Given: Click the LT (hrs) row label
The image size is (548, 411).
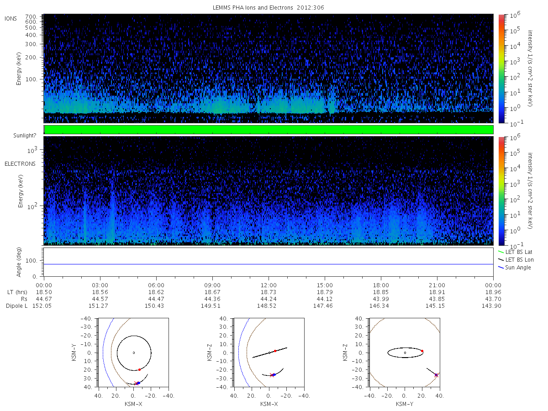Looking at the screenshot, I should (18, 292).
